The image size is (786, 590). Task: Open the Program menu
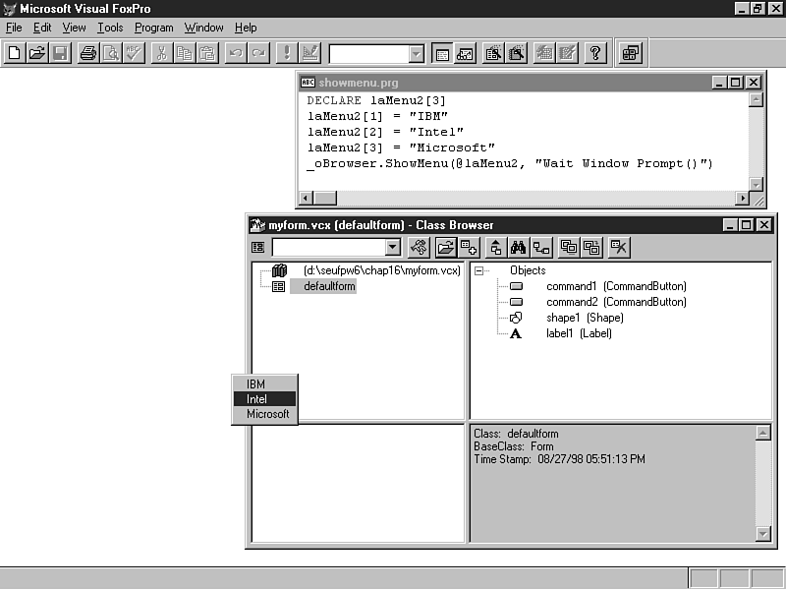click(x=153, y=28)
